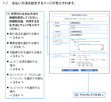Tick the 郵便振替 payment checkbox
This screenshot has width=111, height=102.
pyautogui.click(x=53, y=26)
